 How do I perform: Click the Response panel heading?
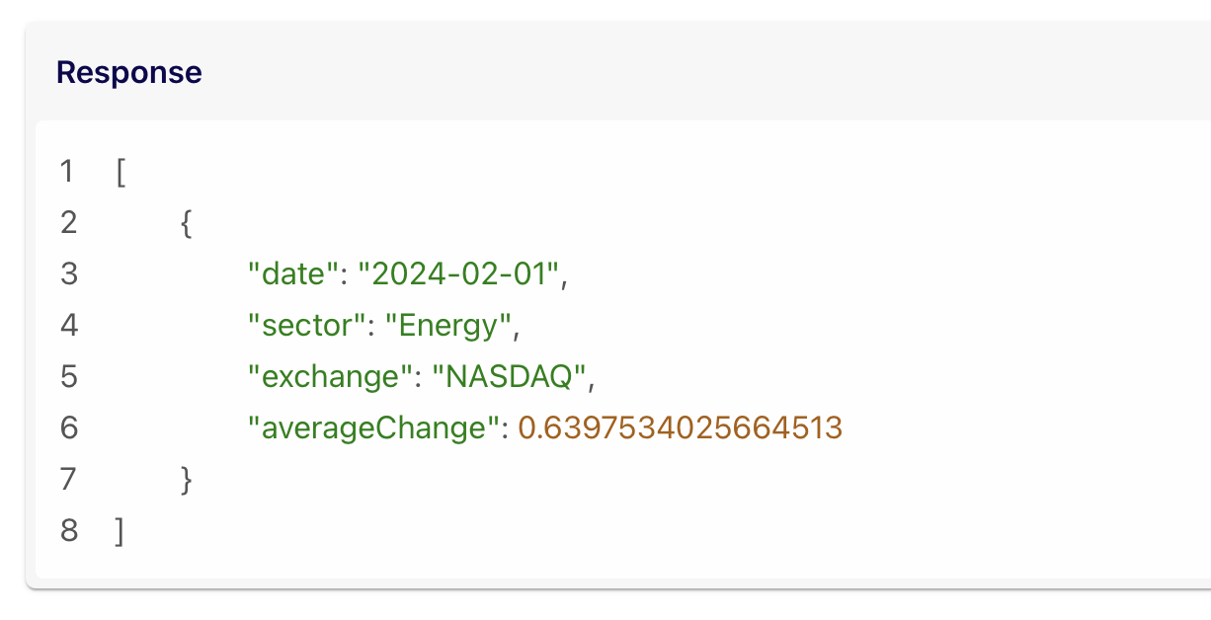click(x=129, y=72)
